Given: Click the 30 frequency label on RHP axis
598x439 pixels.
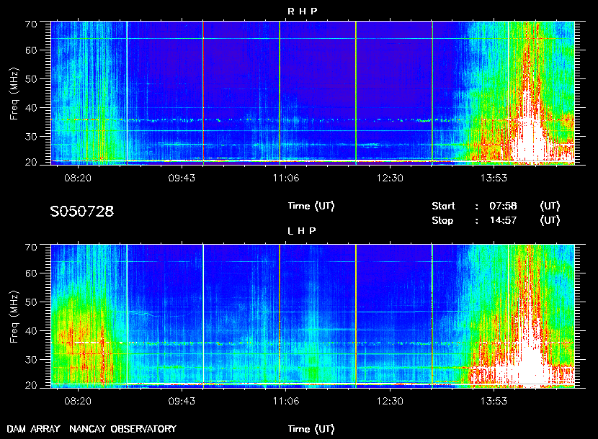Looking at the screenshot, I should [x=31, y=137].
